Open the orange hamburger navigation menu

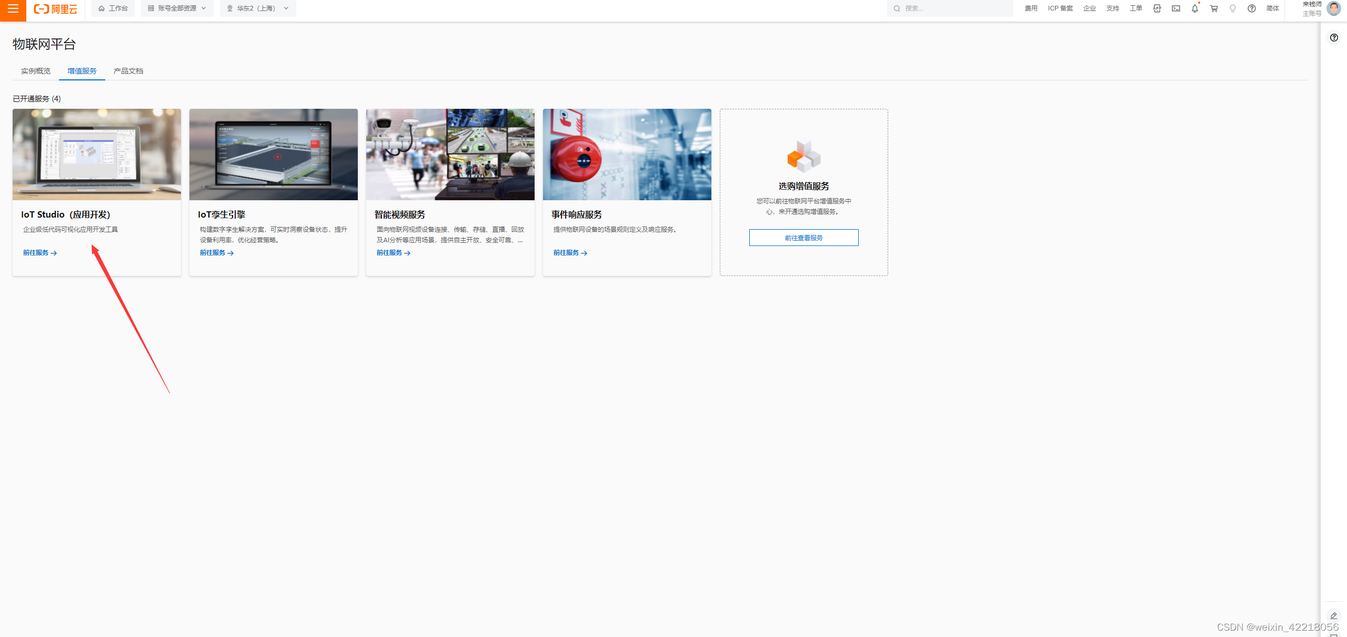[x=13, y=9]
